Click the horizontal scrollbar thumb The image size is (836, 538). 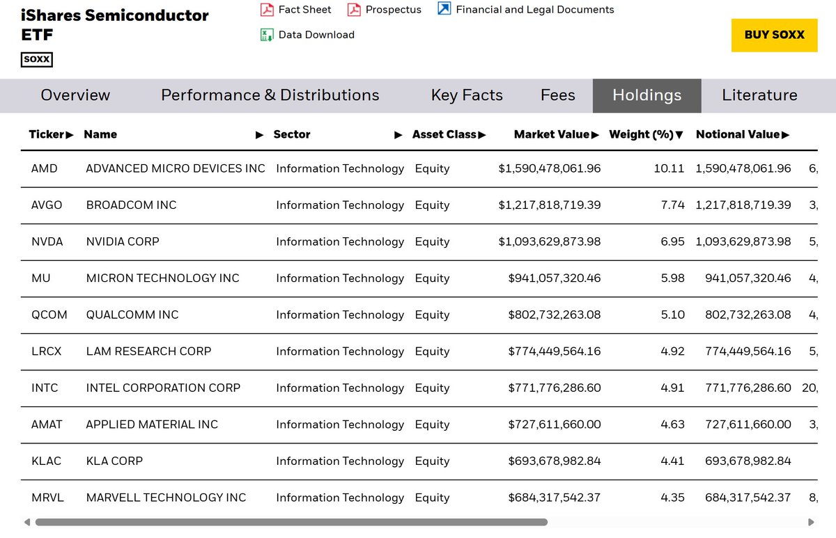[291, 522]
